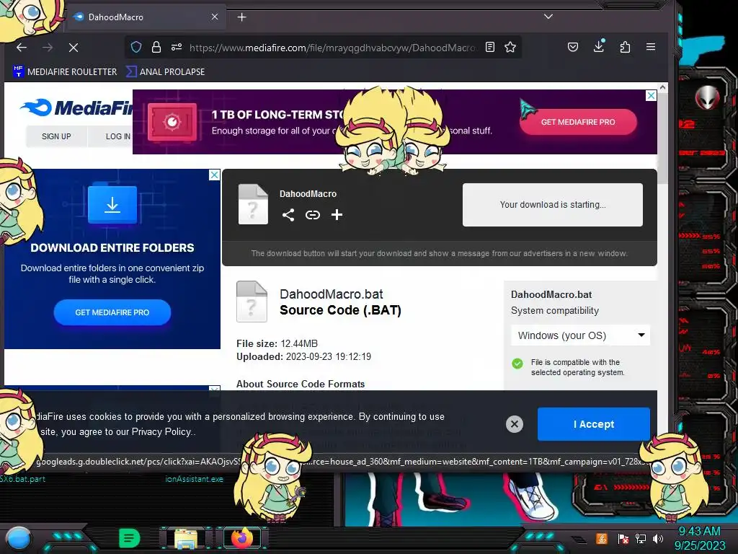Click the network tray icon
The width and height of the screenshot is (738, 554).
click(x=641, y=538)
